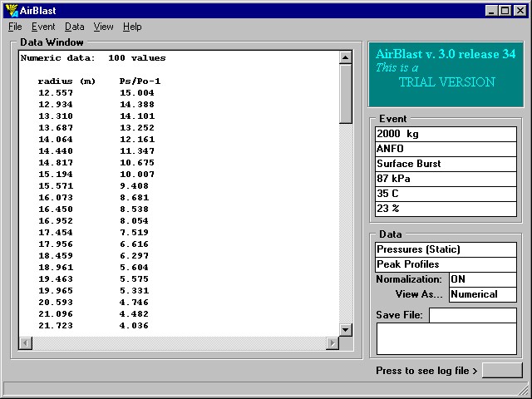
Task: Click radius value 14.440
Action: pos(56,151)
